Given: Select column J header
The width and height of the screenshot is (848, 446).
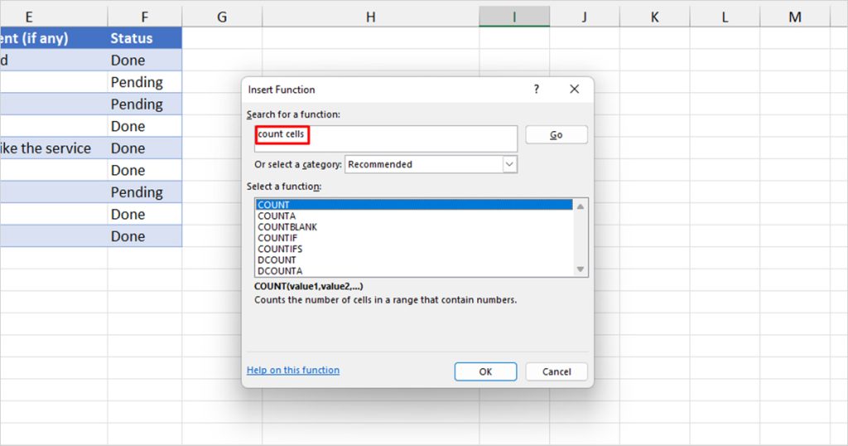Looking at the screenshot, I should 584,17.
